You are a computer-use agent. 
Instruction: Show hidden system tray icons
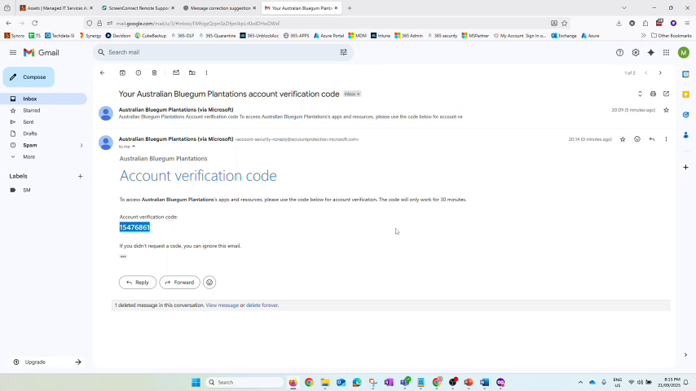(x=580, y=382)
